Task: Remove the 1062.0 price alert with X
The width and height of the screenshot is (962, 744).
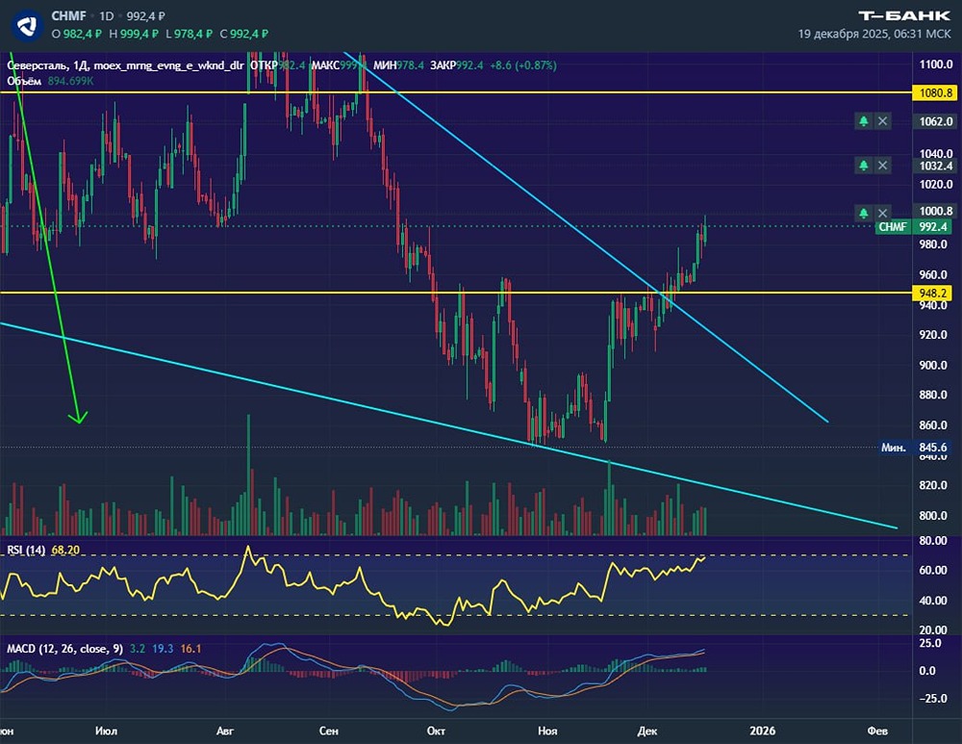Action: point(883,121)
